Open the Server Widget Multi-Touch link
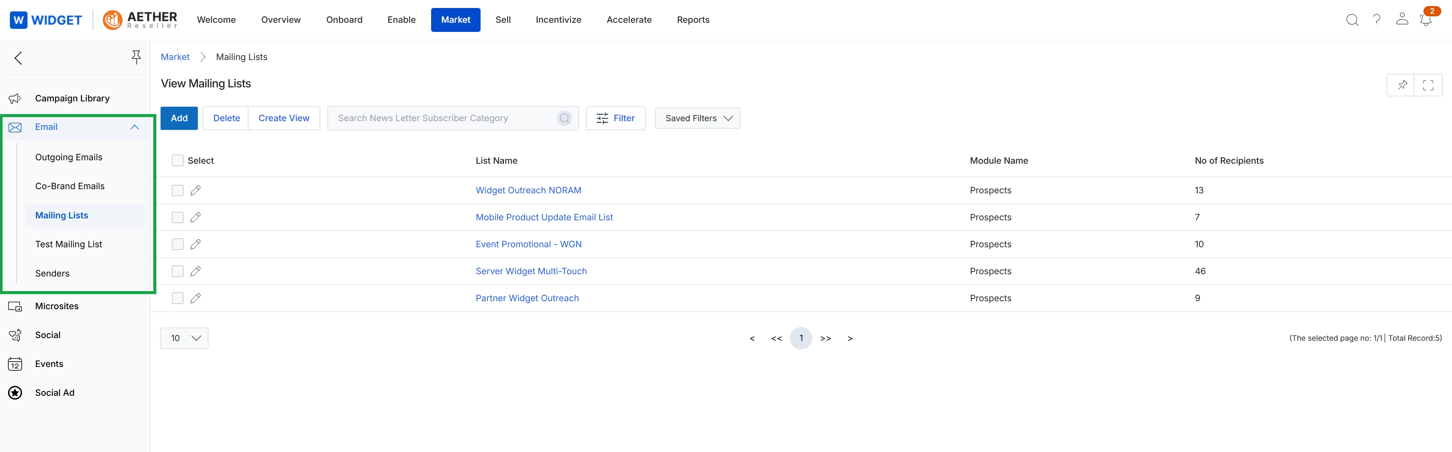1452x452 pixels. (531, 272)
